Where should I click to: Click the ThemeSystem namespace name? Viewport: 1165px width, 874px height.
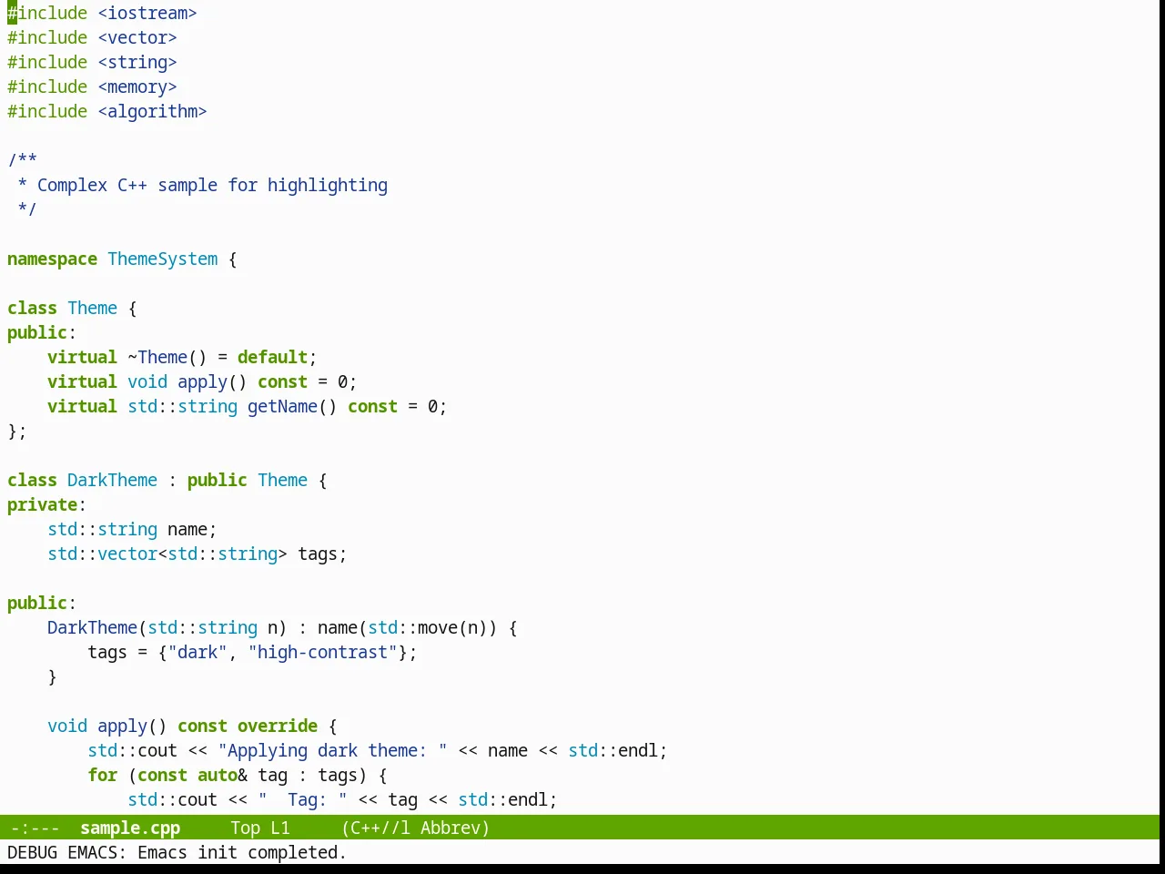tap(163, 259)
